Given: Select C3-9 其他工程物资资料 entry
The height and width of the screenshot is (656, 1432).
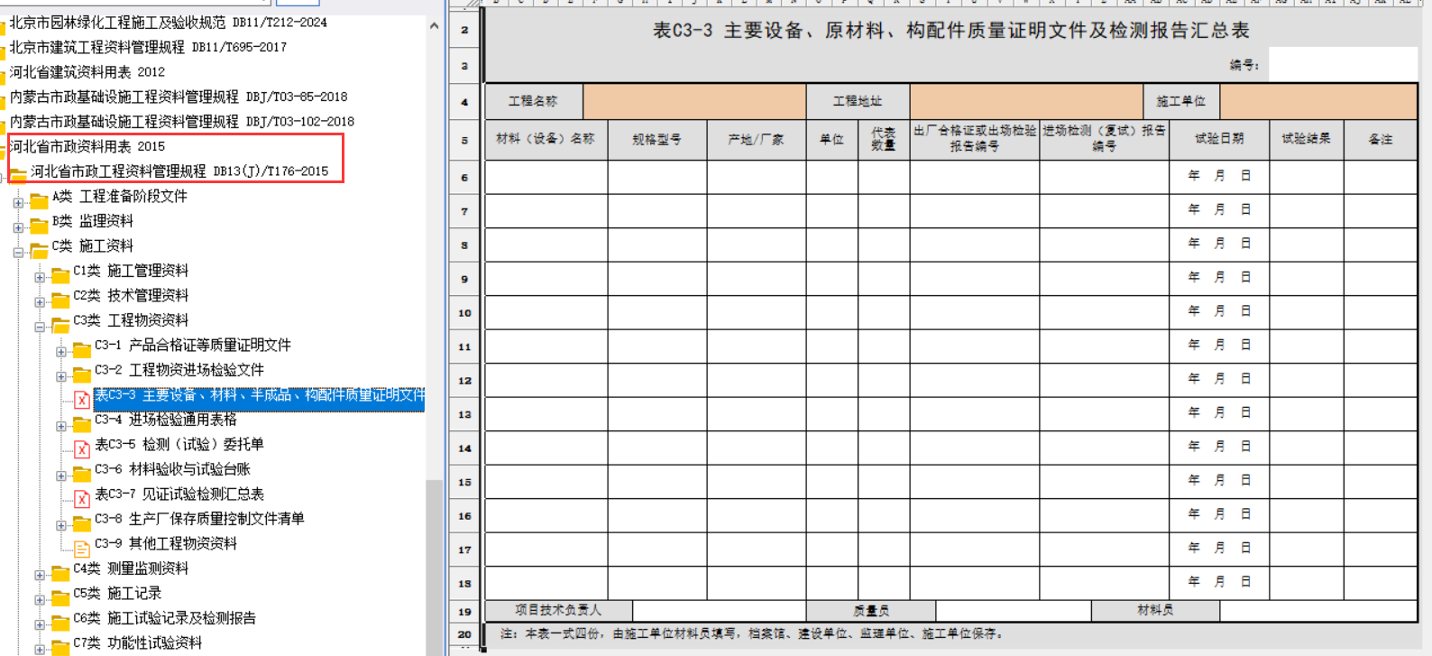Looking at the screenshot, I should (166, 544).
